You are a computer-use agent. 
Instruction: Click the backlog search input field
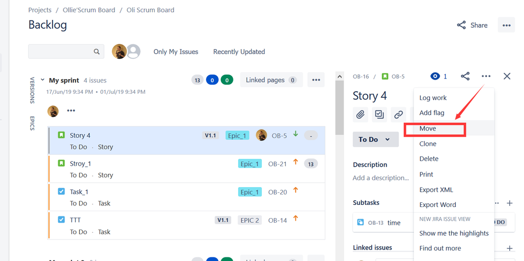66,51
